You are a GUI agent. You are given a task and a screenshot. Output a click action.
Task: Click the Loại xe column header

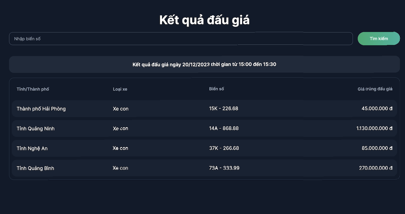click(120, 89)
